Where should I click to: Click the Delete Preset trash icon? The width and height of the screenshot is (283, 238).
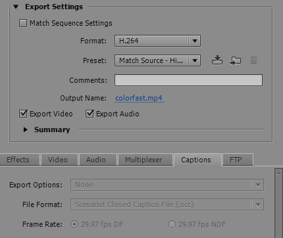[253, 60]
